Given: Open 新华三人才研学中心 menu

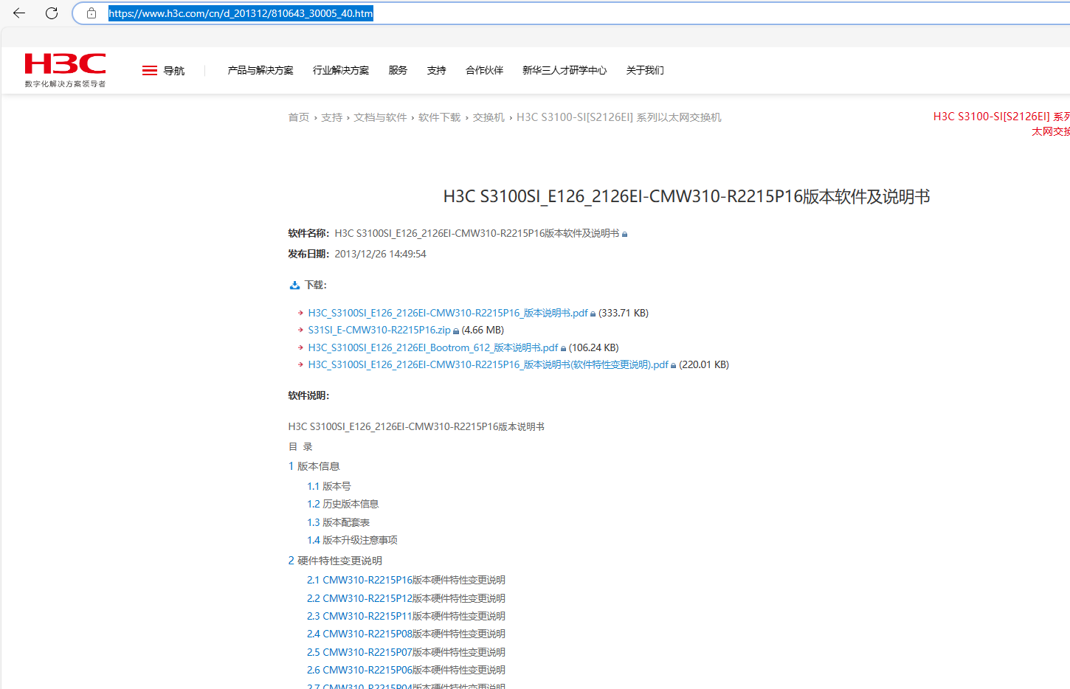Looking at the screenshot, I should 565,71.
